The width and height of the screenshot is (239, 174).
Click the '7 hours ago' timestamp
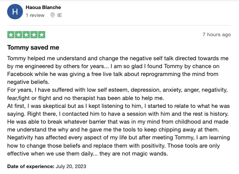tap(216, 35)
